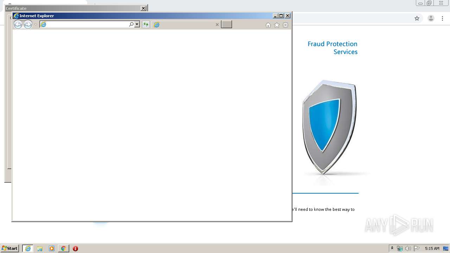The width and height of the screenshot is (450, 253).
Task: Launch Windows Media Player from the taskbar
Action: point(52,248)
